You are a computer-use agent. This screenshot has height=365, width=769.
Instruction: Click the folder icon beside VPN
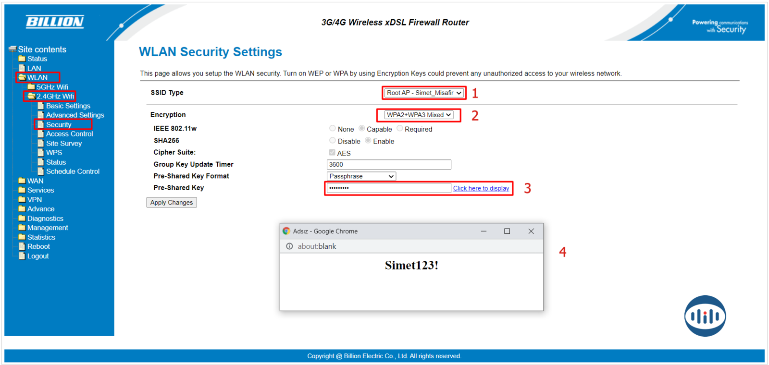22,199
